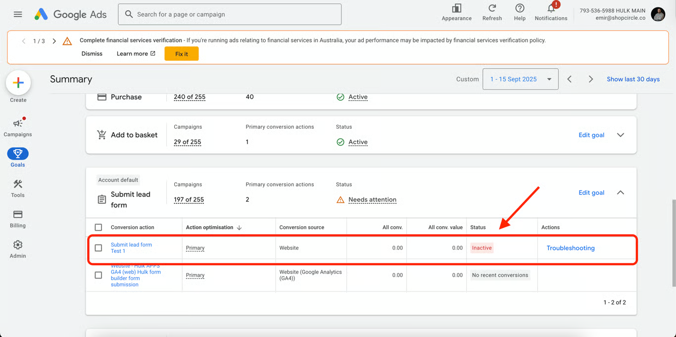The height and width of the screenshot is (337, 676).
Task: Click Needs attention status link
Action: (372, 200)
